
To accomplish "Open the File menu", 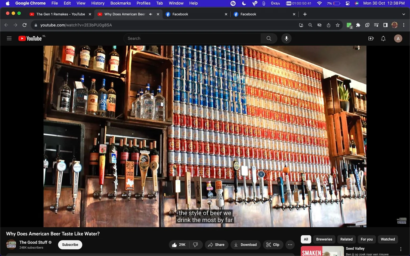I will [54, 3].
